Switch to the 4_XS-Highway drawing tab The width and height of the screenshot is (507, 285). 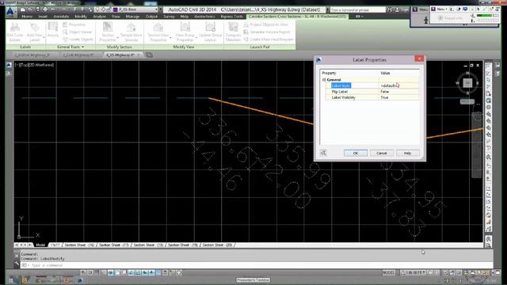coord(120,55)
